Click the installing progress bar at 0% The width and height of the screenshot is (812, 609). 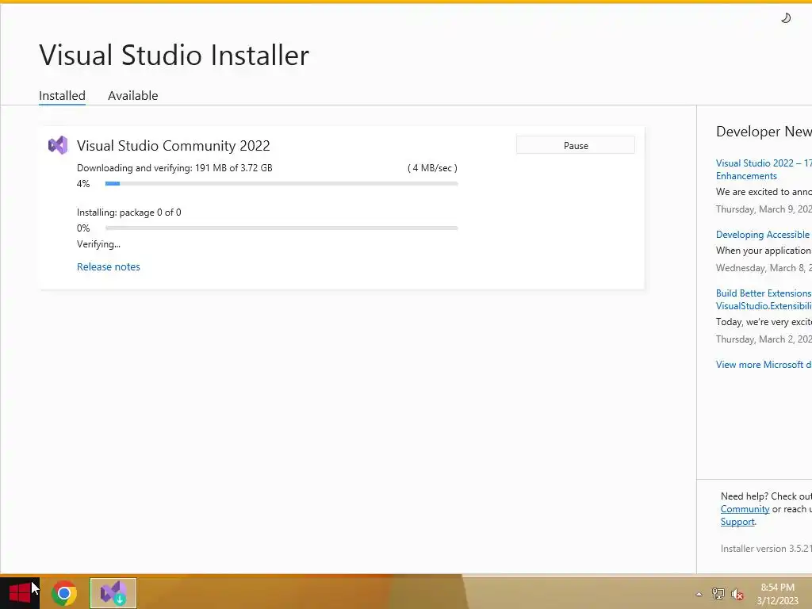point(282,228)
